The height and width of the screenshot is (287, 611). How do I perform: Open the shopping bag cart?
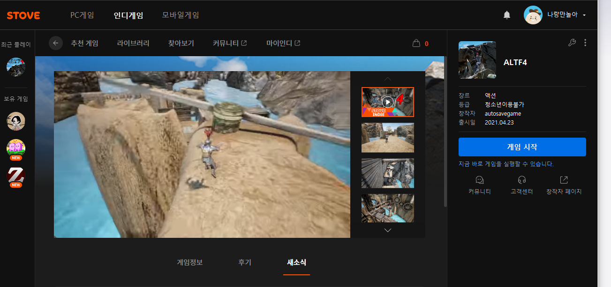416,43
